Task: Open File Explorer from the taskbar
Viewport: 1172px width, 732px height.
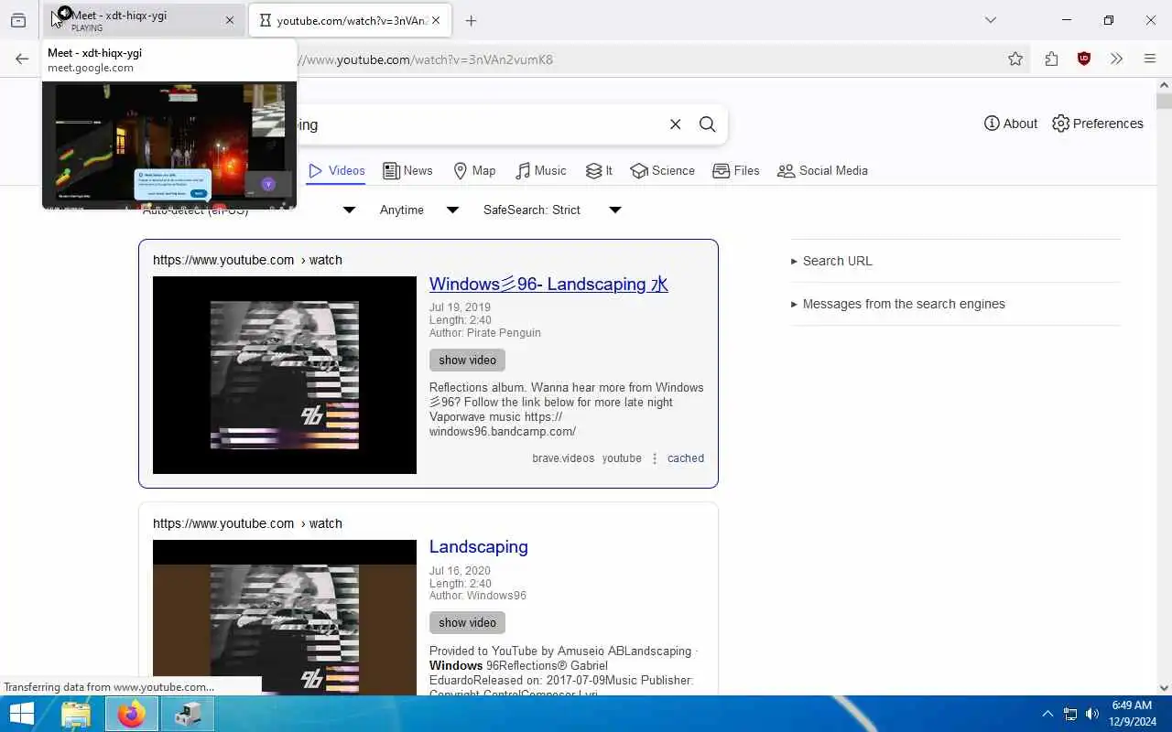Action: 76,714
